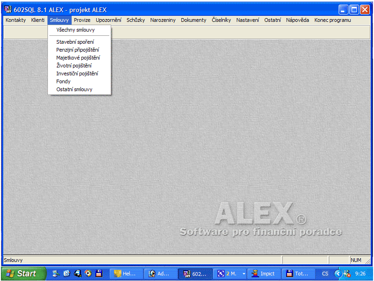
Task: Expand hidden system tray icons arrow
Action: pyautogui.click(x=338, y=274)
